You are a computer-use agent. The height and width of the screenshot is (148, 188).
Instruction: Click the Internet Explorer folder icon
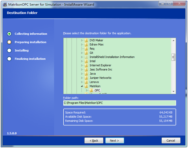coord(86,65)
